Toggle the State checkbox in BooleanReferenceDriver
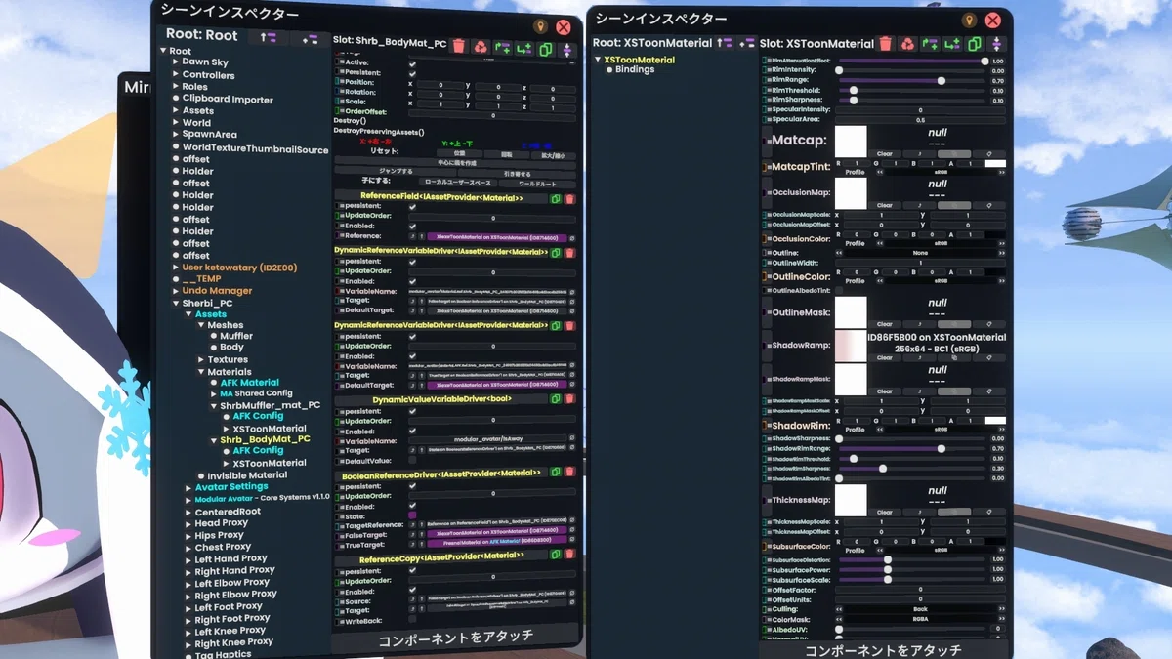Viewport: 1172px width, 659px height. coord(412,515)
